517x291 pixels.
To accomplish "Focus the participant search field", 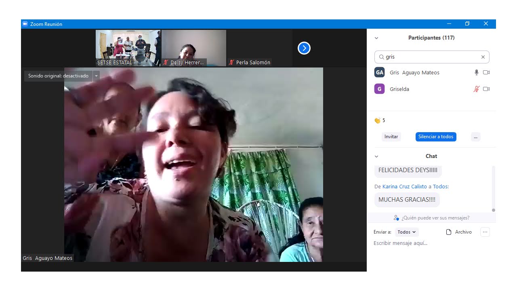I will pos(432,57).
